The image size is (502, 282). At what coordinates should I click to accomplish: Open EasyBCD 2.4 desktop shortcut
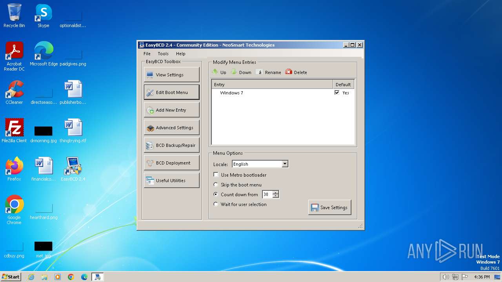[73, 169]
